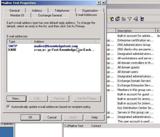Open the Telephones tab
This screenshot has height=137, width=160.
62,11
